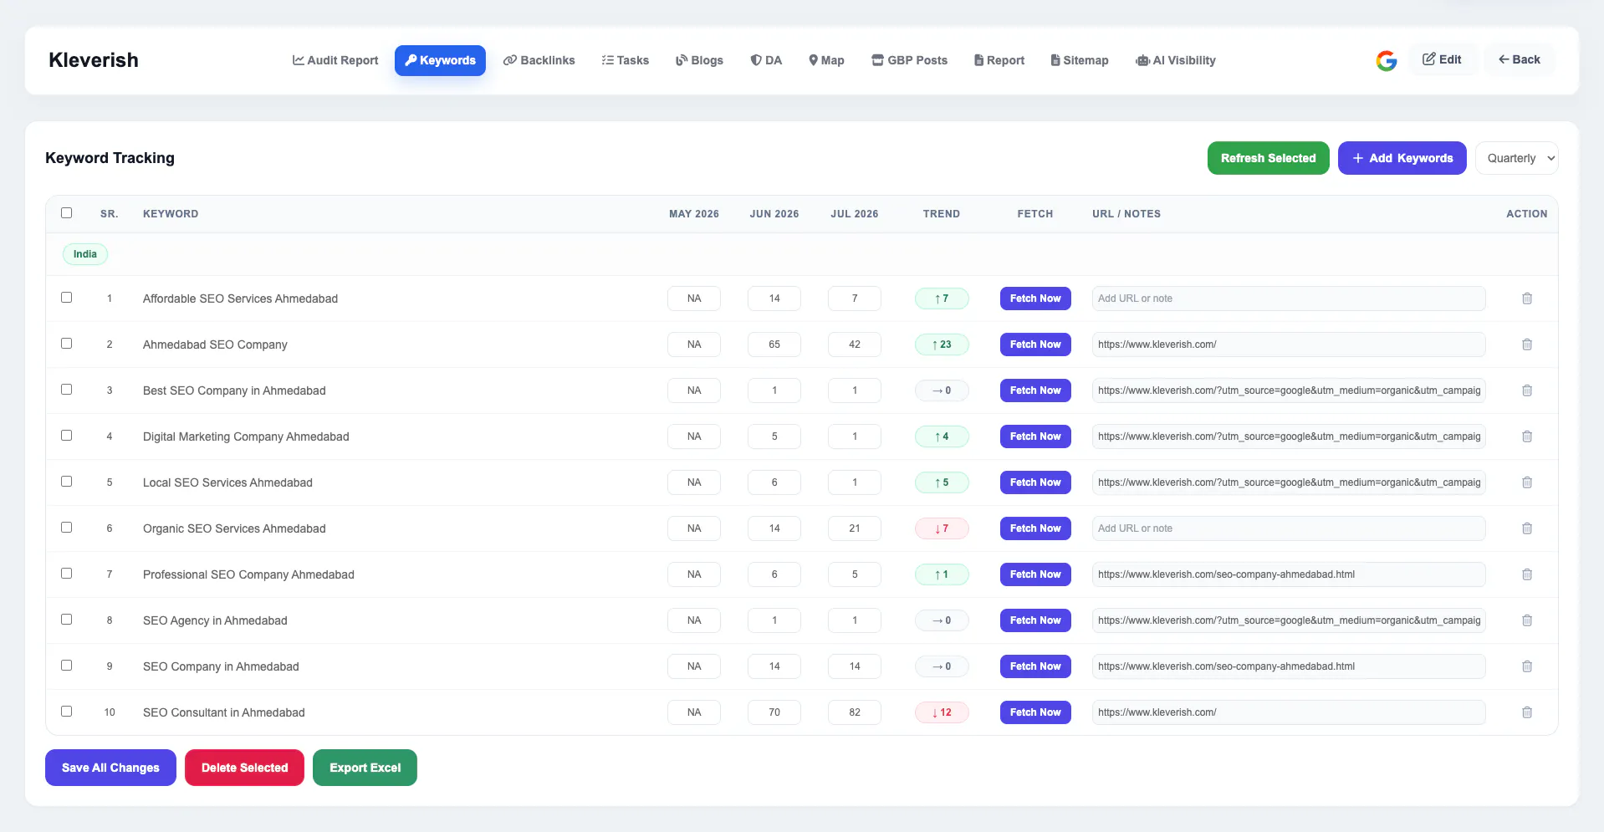Screen dimensions: 1604x832
Task: Open Backlinks with link icon
Action: [x=539, y=60]
